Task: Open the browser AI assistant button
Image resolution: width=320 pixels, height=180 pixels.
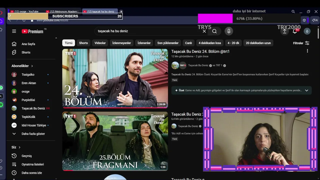Action: click(315, 20)
